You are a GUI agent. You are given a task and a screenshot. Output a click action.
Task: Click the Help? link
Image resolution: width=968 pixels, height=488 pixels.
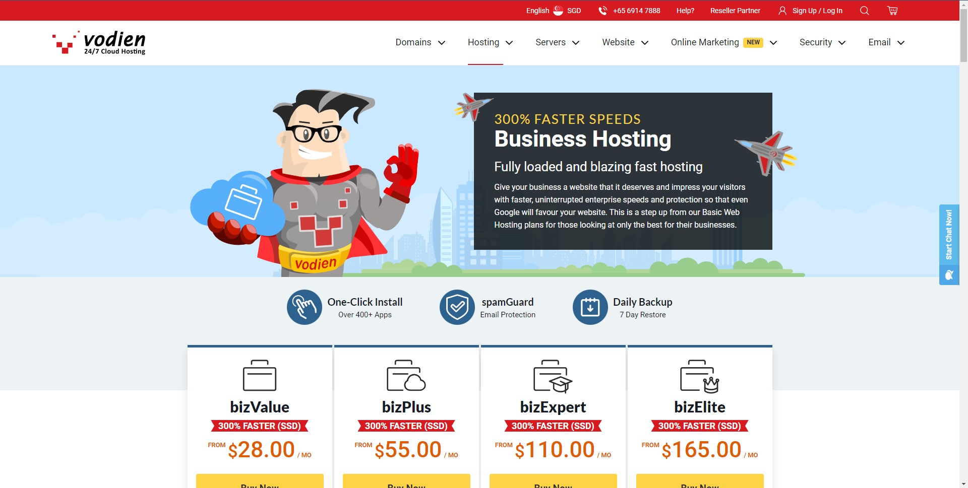pos(685,11)
